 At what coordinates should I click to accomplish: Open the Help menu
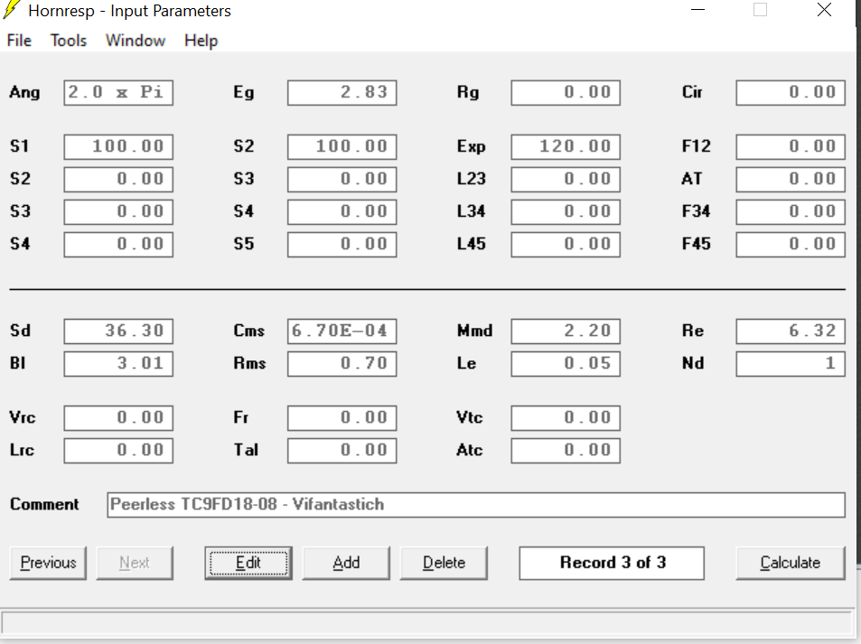click(201, 41)
